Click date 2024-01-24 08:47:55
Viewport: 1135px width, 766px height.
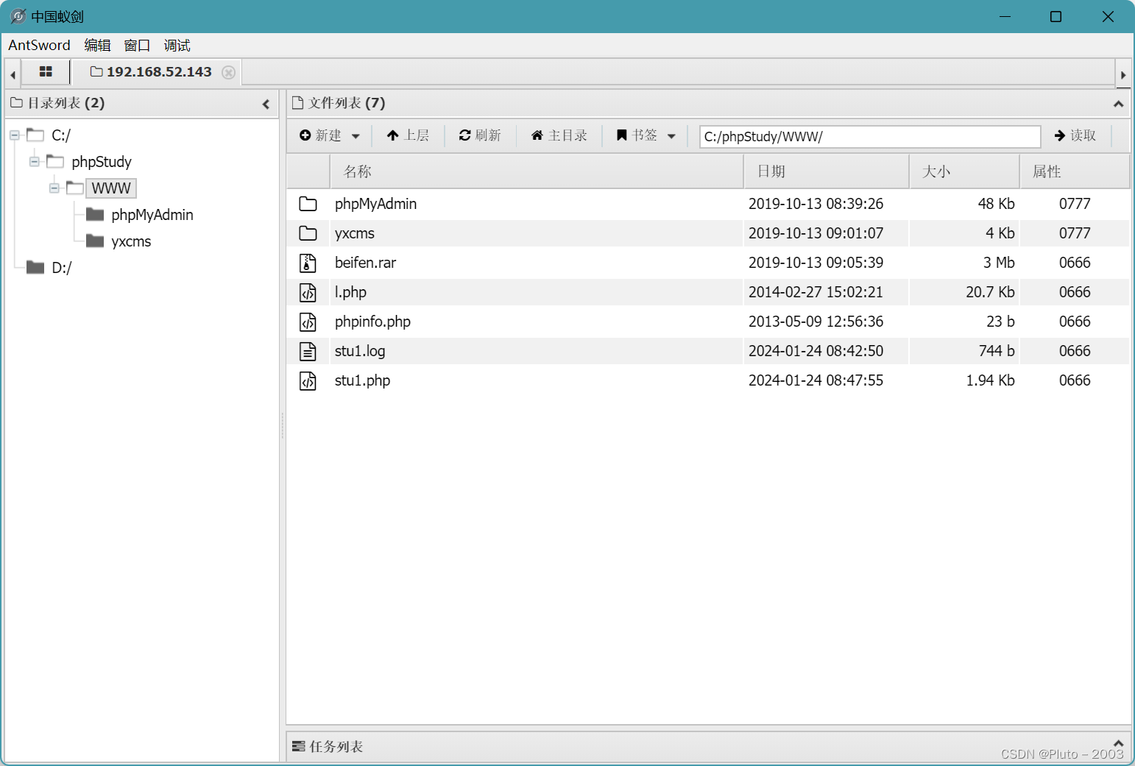pyautogui.click(x=816, y=380)
